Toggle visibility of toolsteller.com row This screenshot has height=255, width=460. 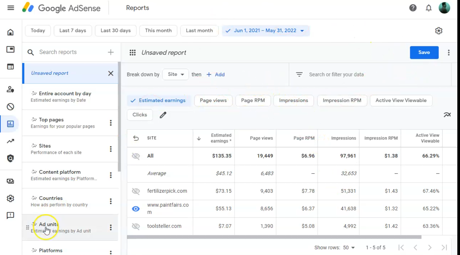(x=136, y=226)
